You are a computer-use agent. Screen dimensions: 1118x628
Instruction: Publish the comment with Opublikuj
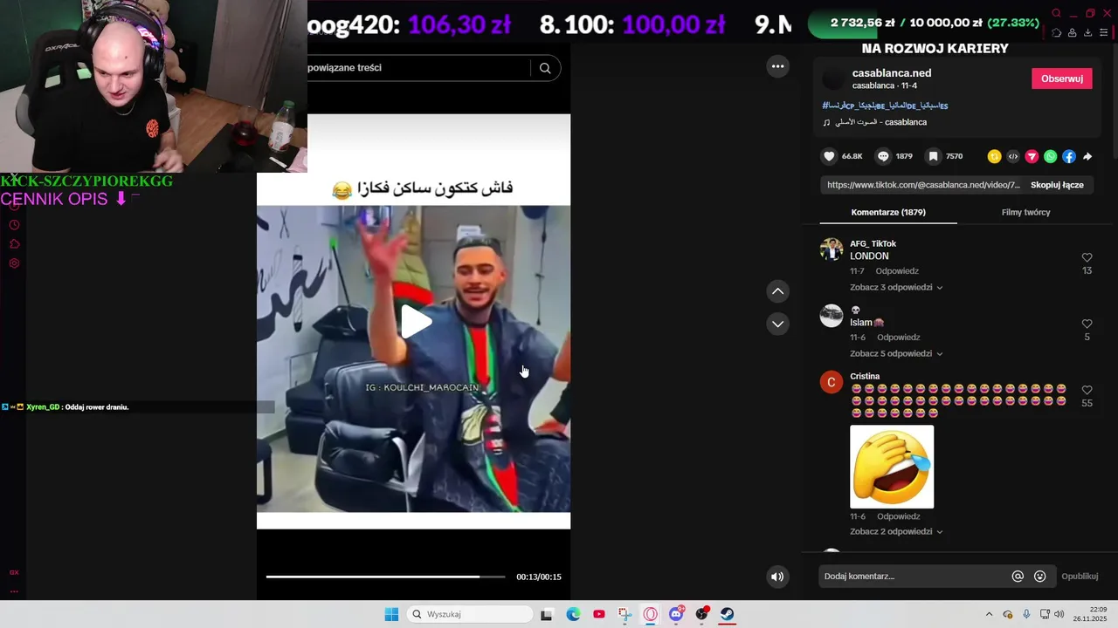pyautogui.click(x=1080, y=577)
